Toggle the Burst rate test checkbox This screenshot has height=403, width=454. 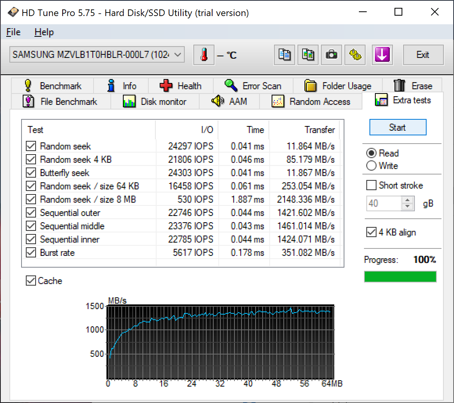coord(31,253)
